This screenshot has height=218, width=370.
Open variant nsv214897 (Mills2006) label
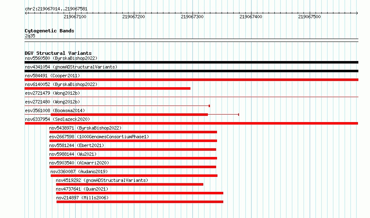click(82, 198)
